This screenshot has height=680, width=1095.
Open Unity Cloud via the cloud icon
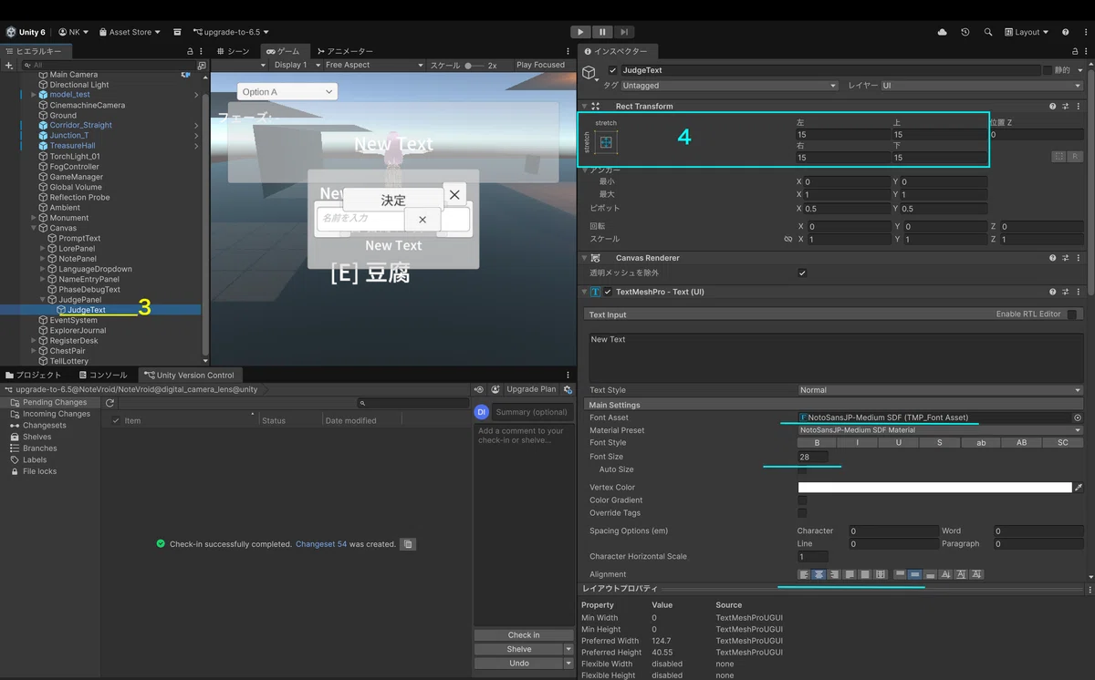click(x=942, y=32)
